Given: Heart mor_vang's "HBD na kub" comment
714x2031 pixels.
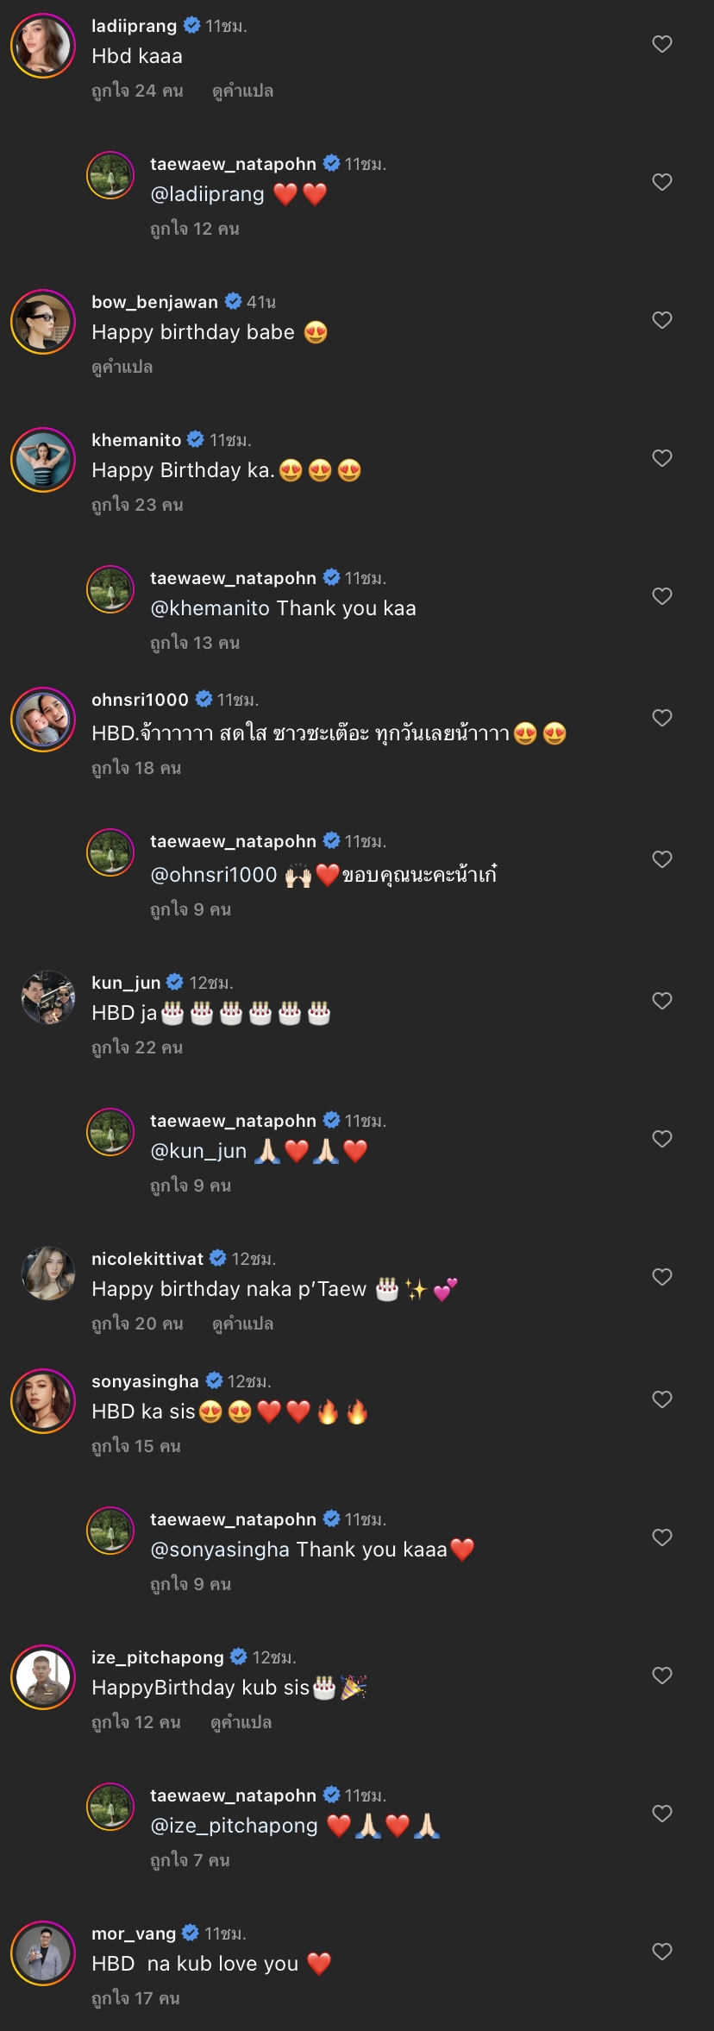Looking at the screenshot, I should (661, 1952).
